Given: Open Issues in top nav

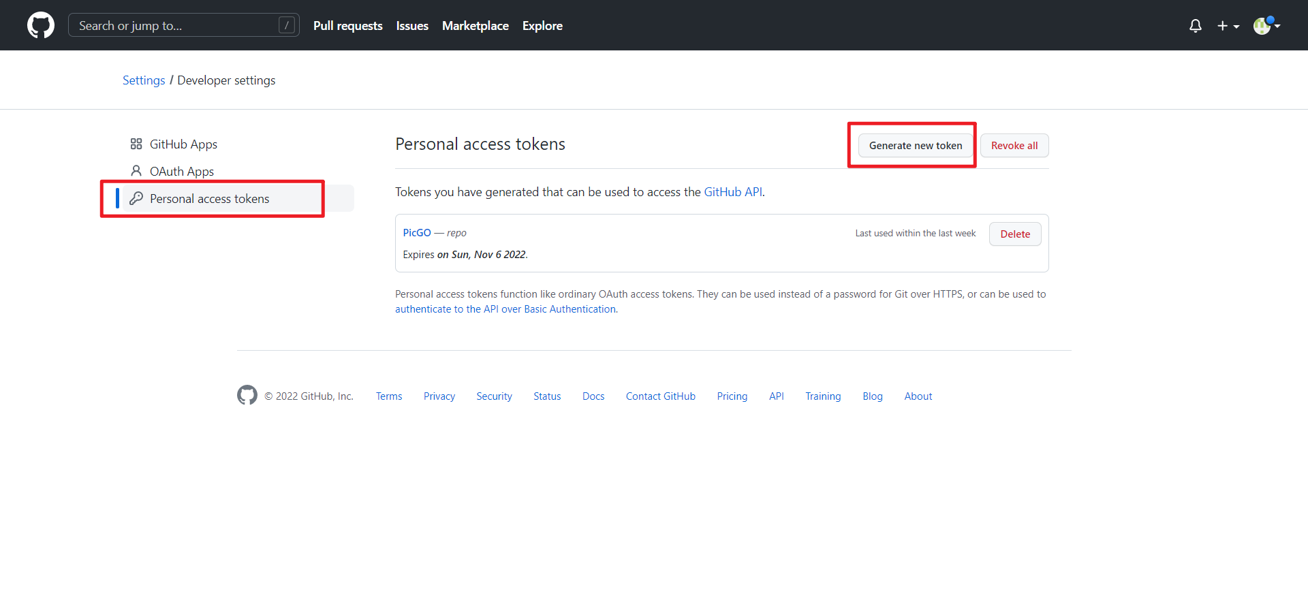Looking at the screenshot, I should (412, 26).
